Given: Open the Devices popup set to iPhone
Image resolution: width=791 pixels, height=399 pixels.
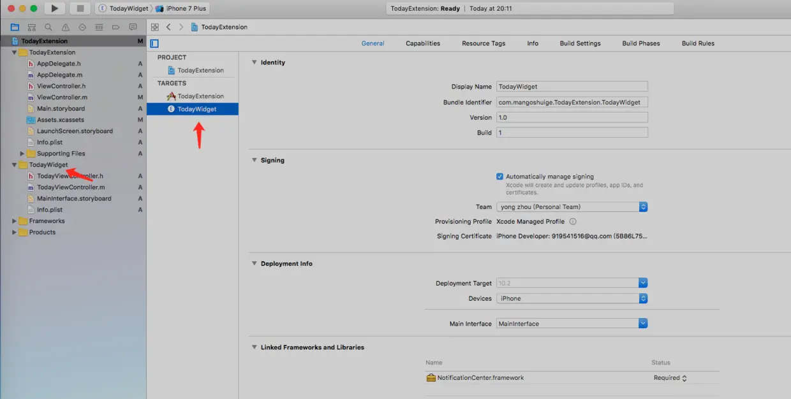Looking at the screenshot, I should tap(572, 298).
